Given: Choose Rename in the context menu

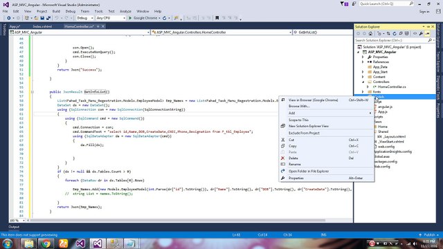Looking at the screenshot, I should click(x=326, y=165).
